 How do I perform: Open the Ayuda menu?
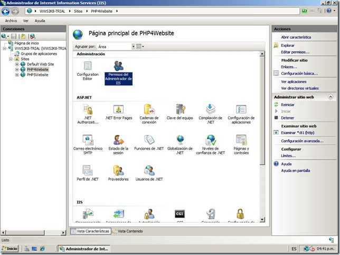coord(40,21)
